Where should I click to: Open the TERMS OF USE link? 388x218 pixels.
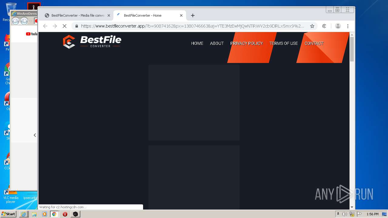(x=284, y=43)
